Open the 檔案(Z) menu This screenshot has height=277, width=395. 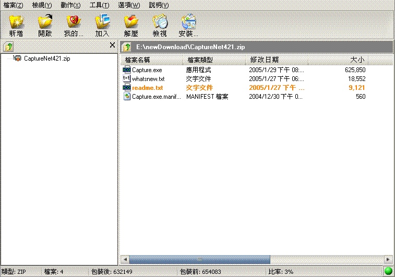point(14,5)
